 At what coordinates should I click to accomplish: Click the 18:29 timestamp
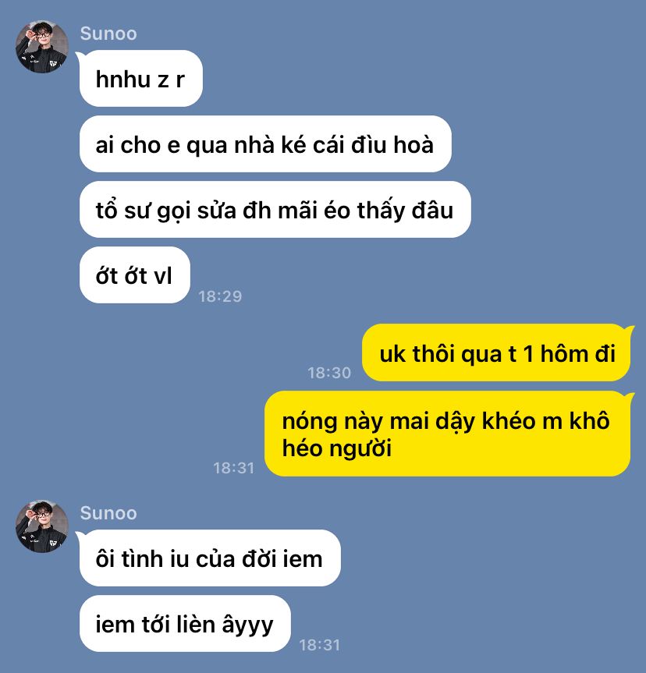(220, 296)
